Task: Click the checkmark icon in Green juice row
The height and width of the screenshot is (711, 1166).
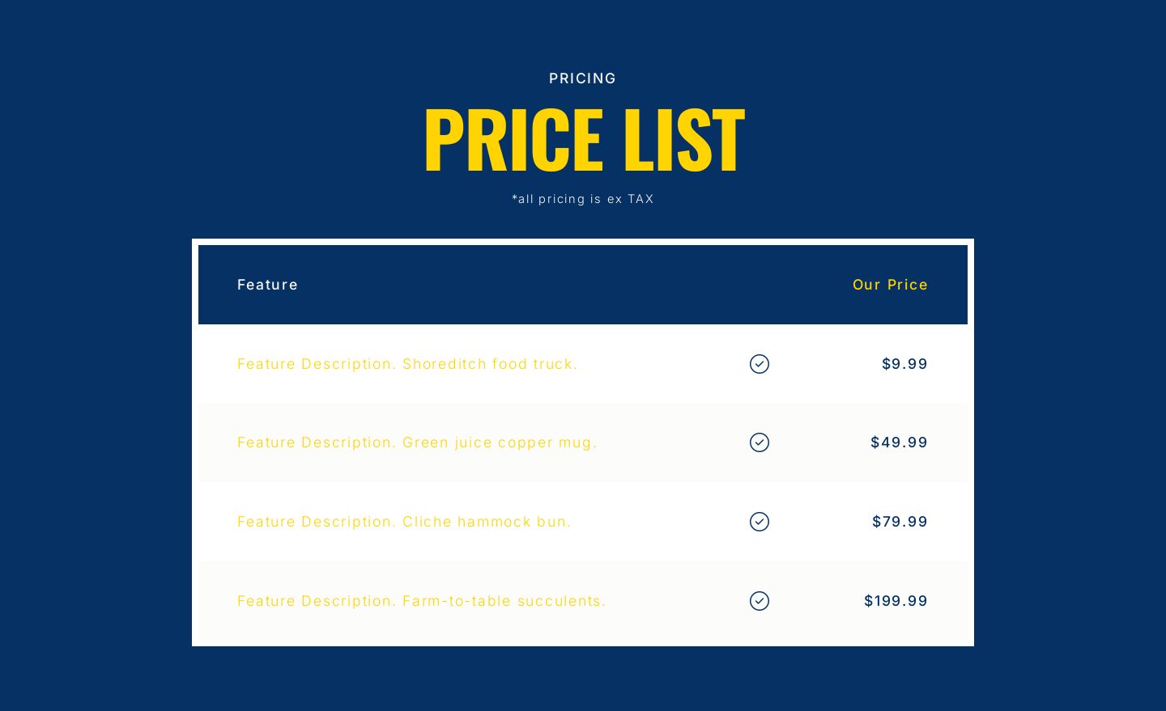Action: click(760, 442)
